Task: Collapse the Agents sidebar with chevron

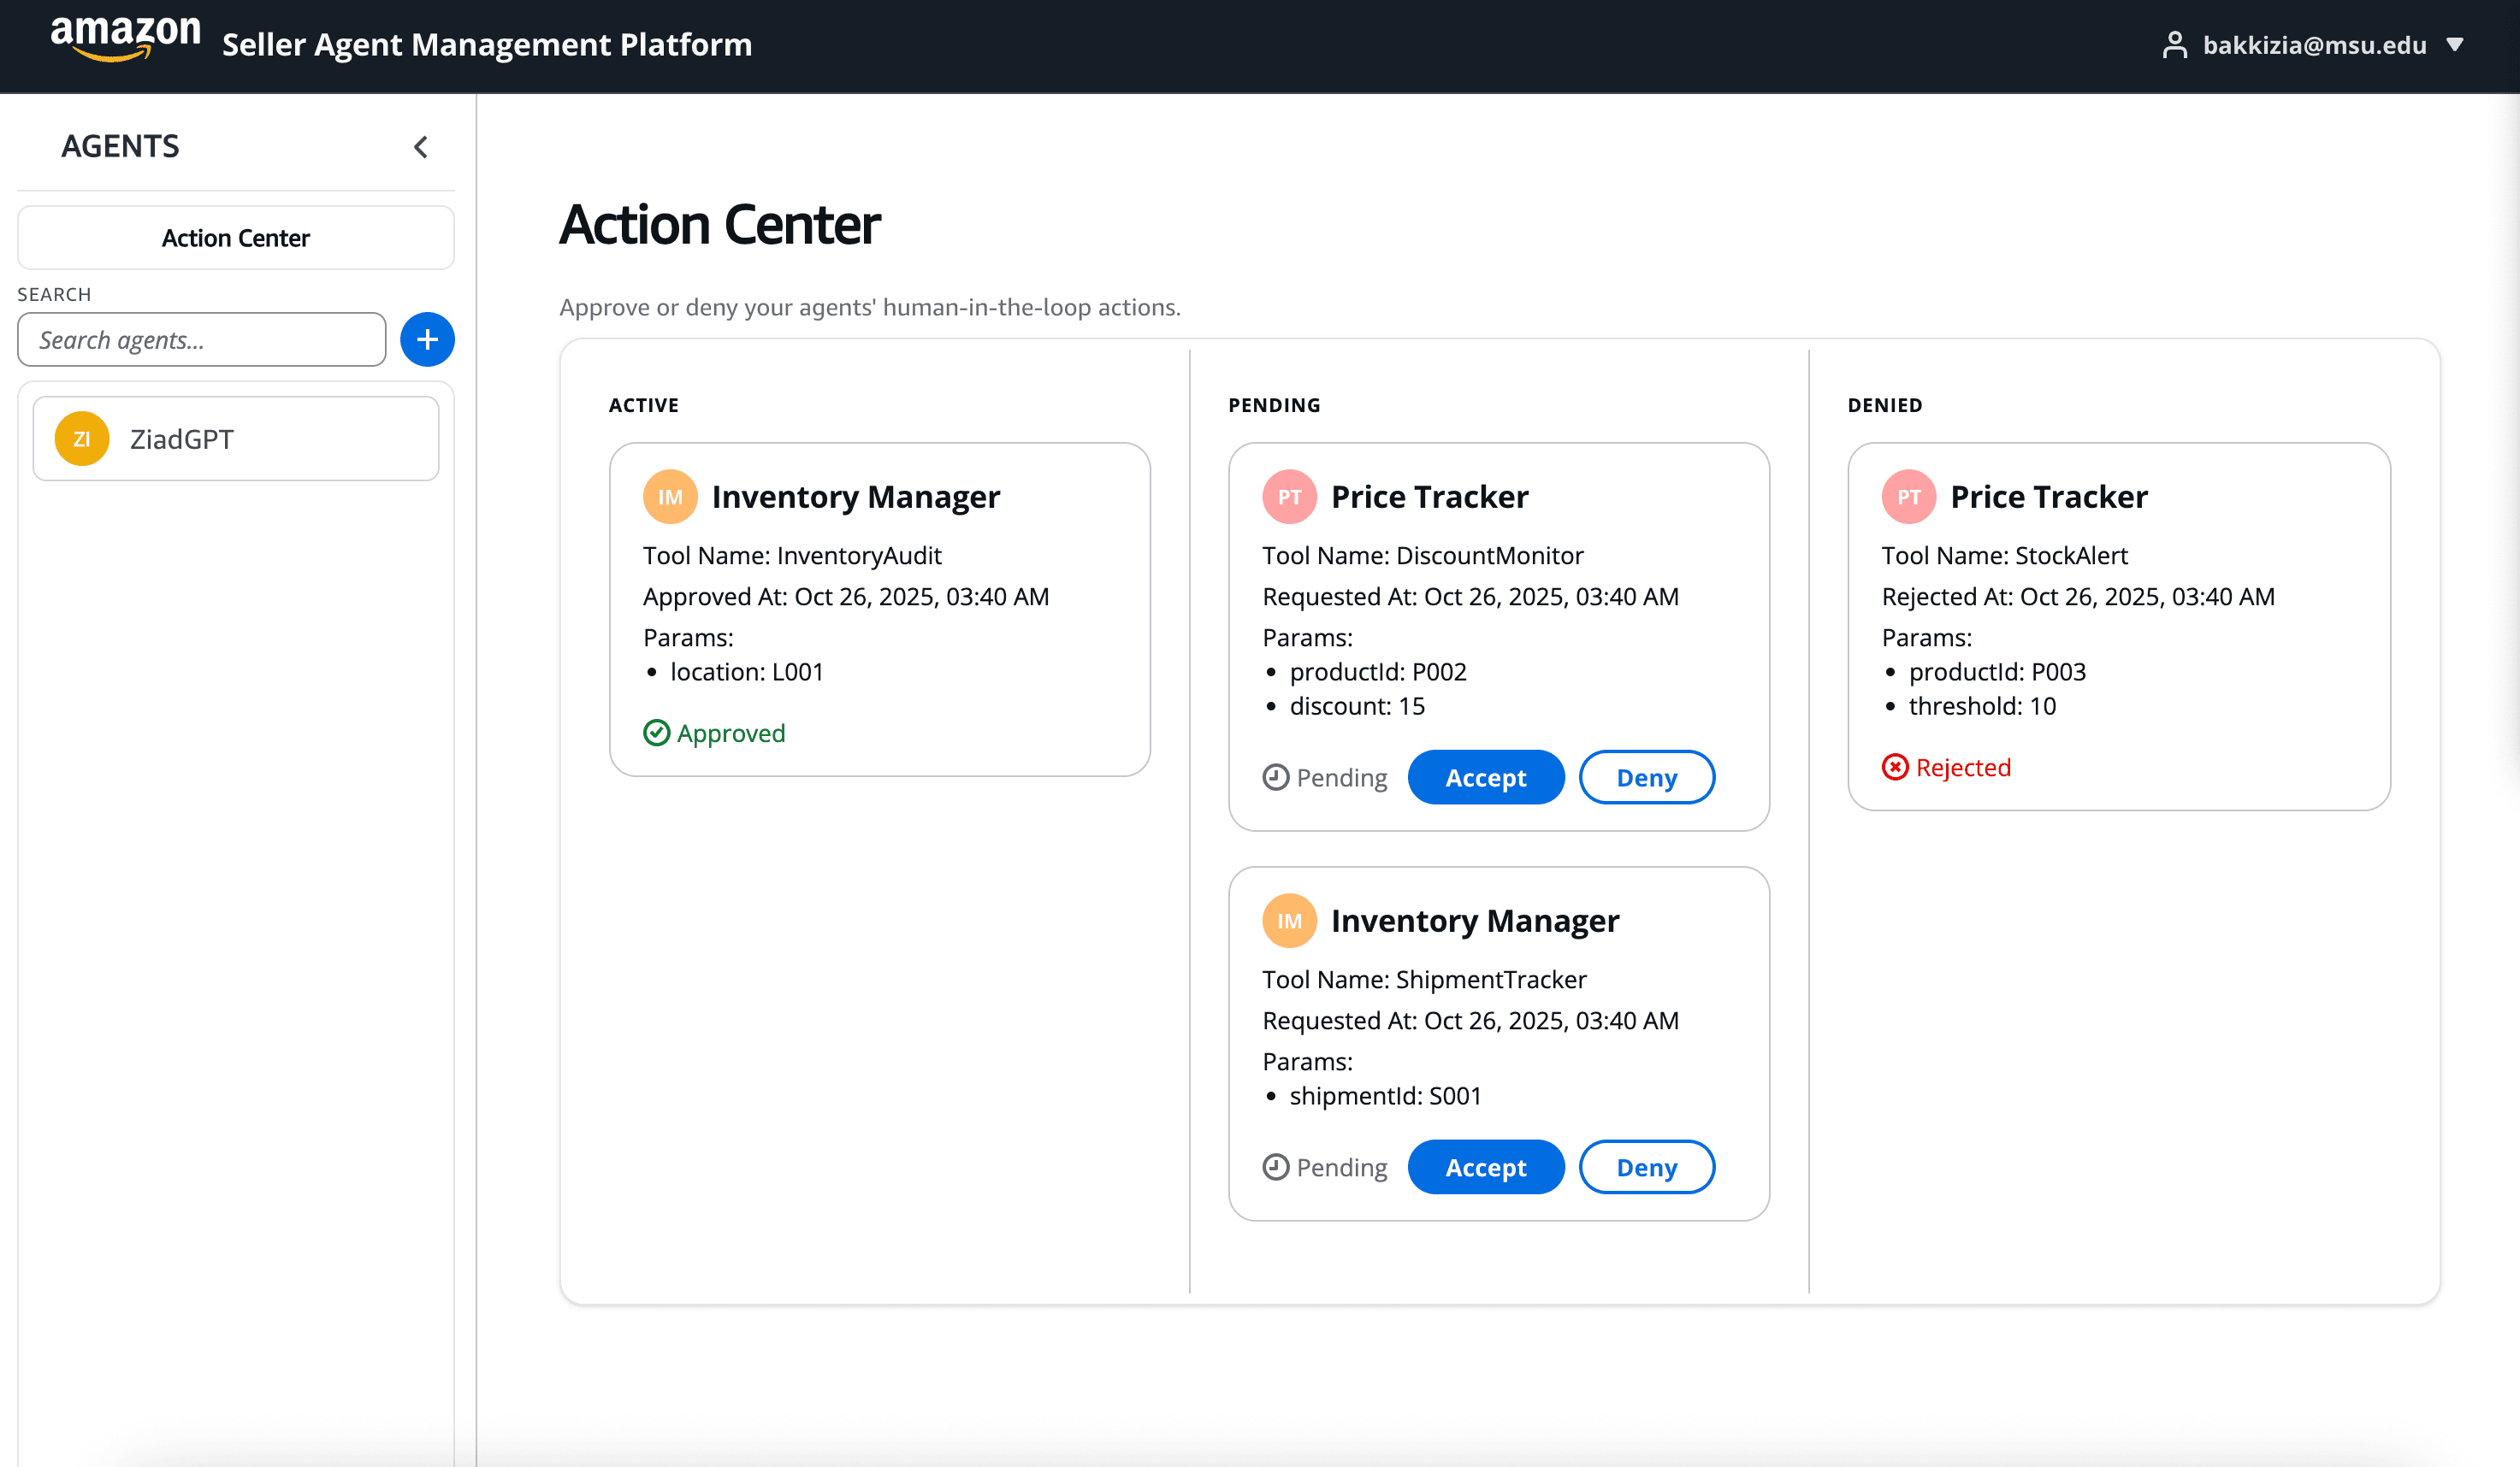Action: pos(421,147)
